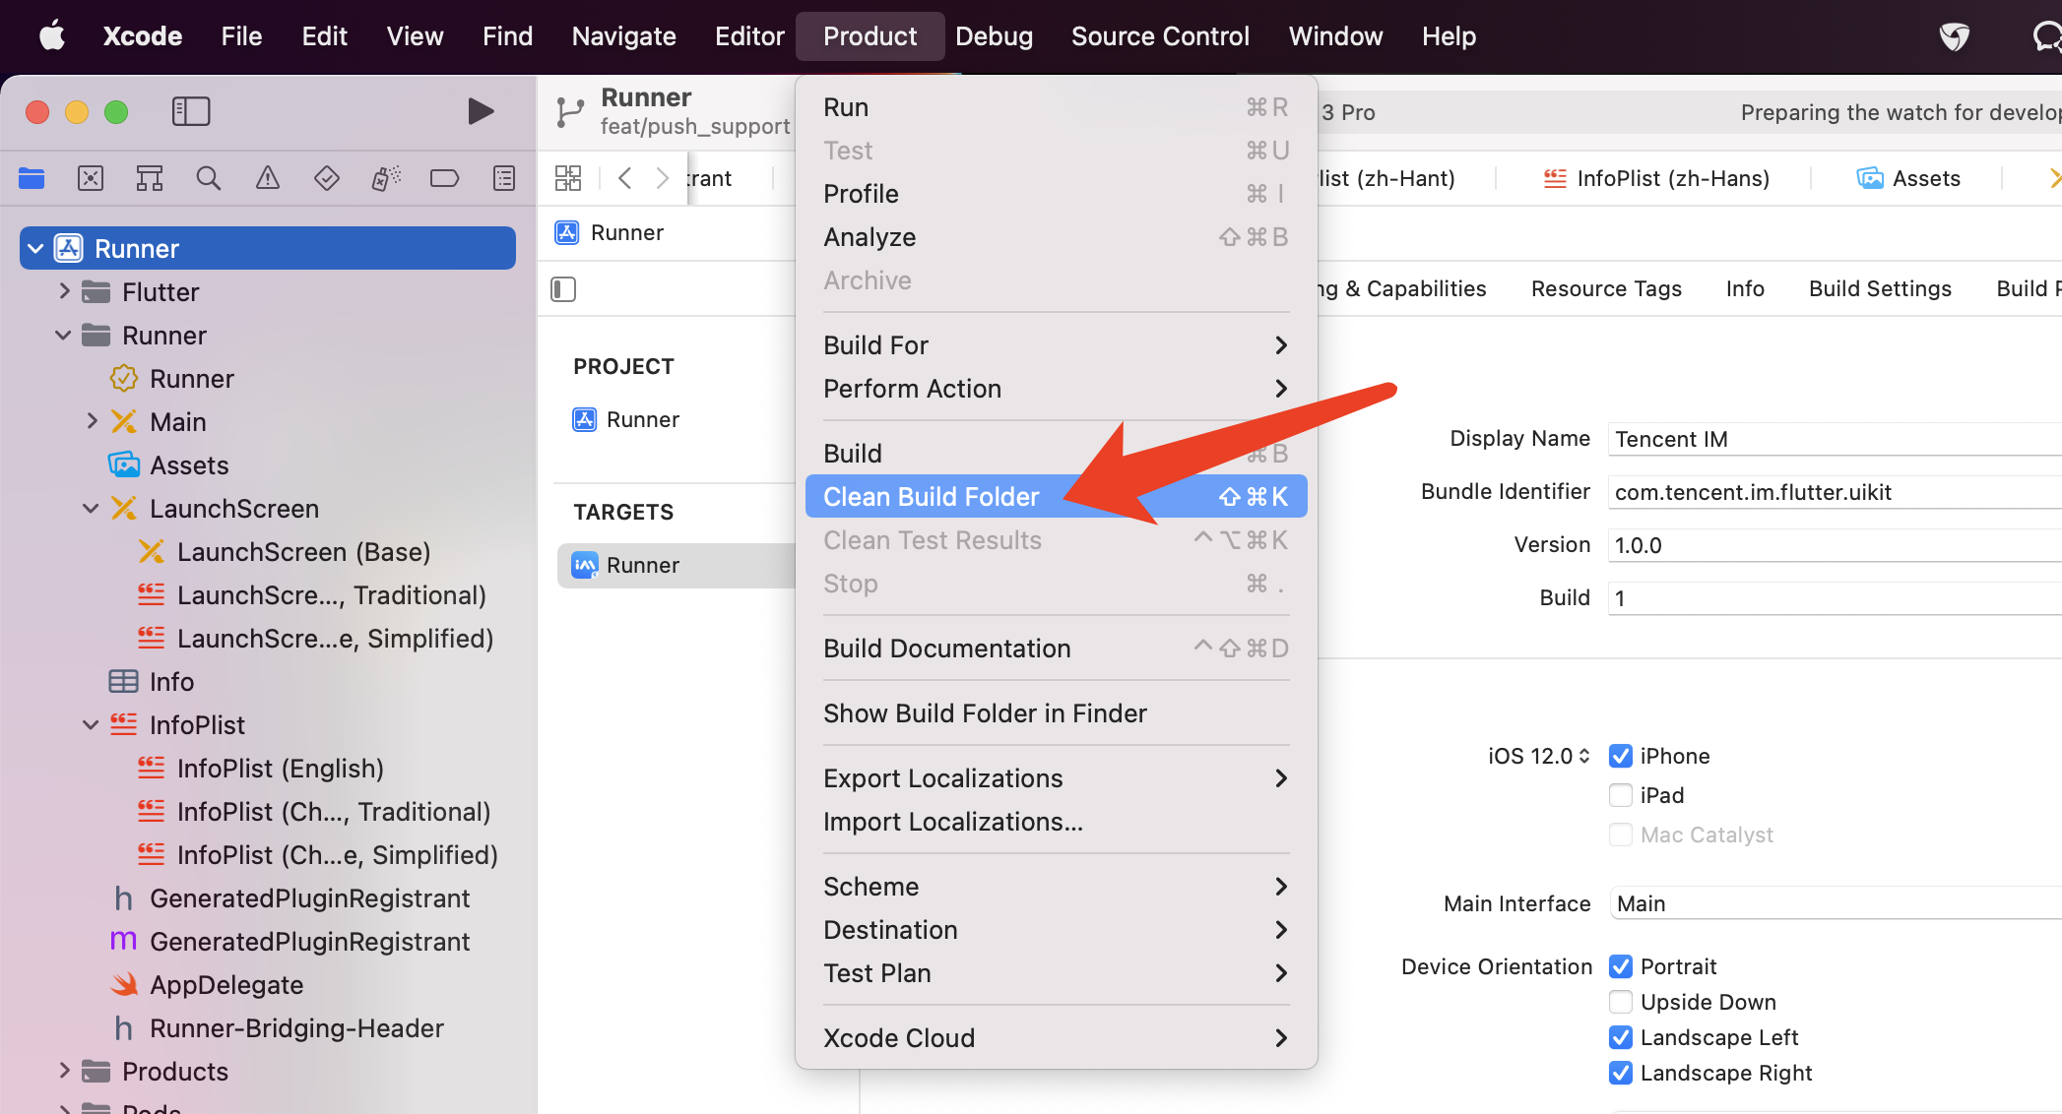Click the related items grid icon

[x=568, y=178]
